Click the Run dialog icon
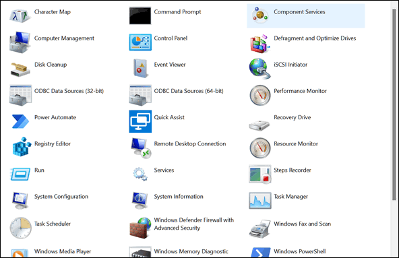The width and height of the screenshot is (399, 258). pyautogui.click(x=20, y=174)
